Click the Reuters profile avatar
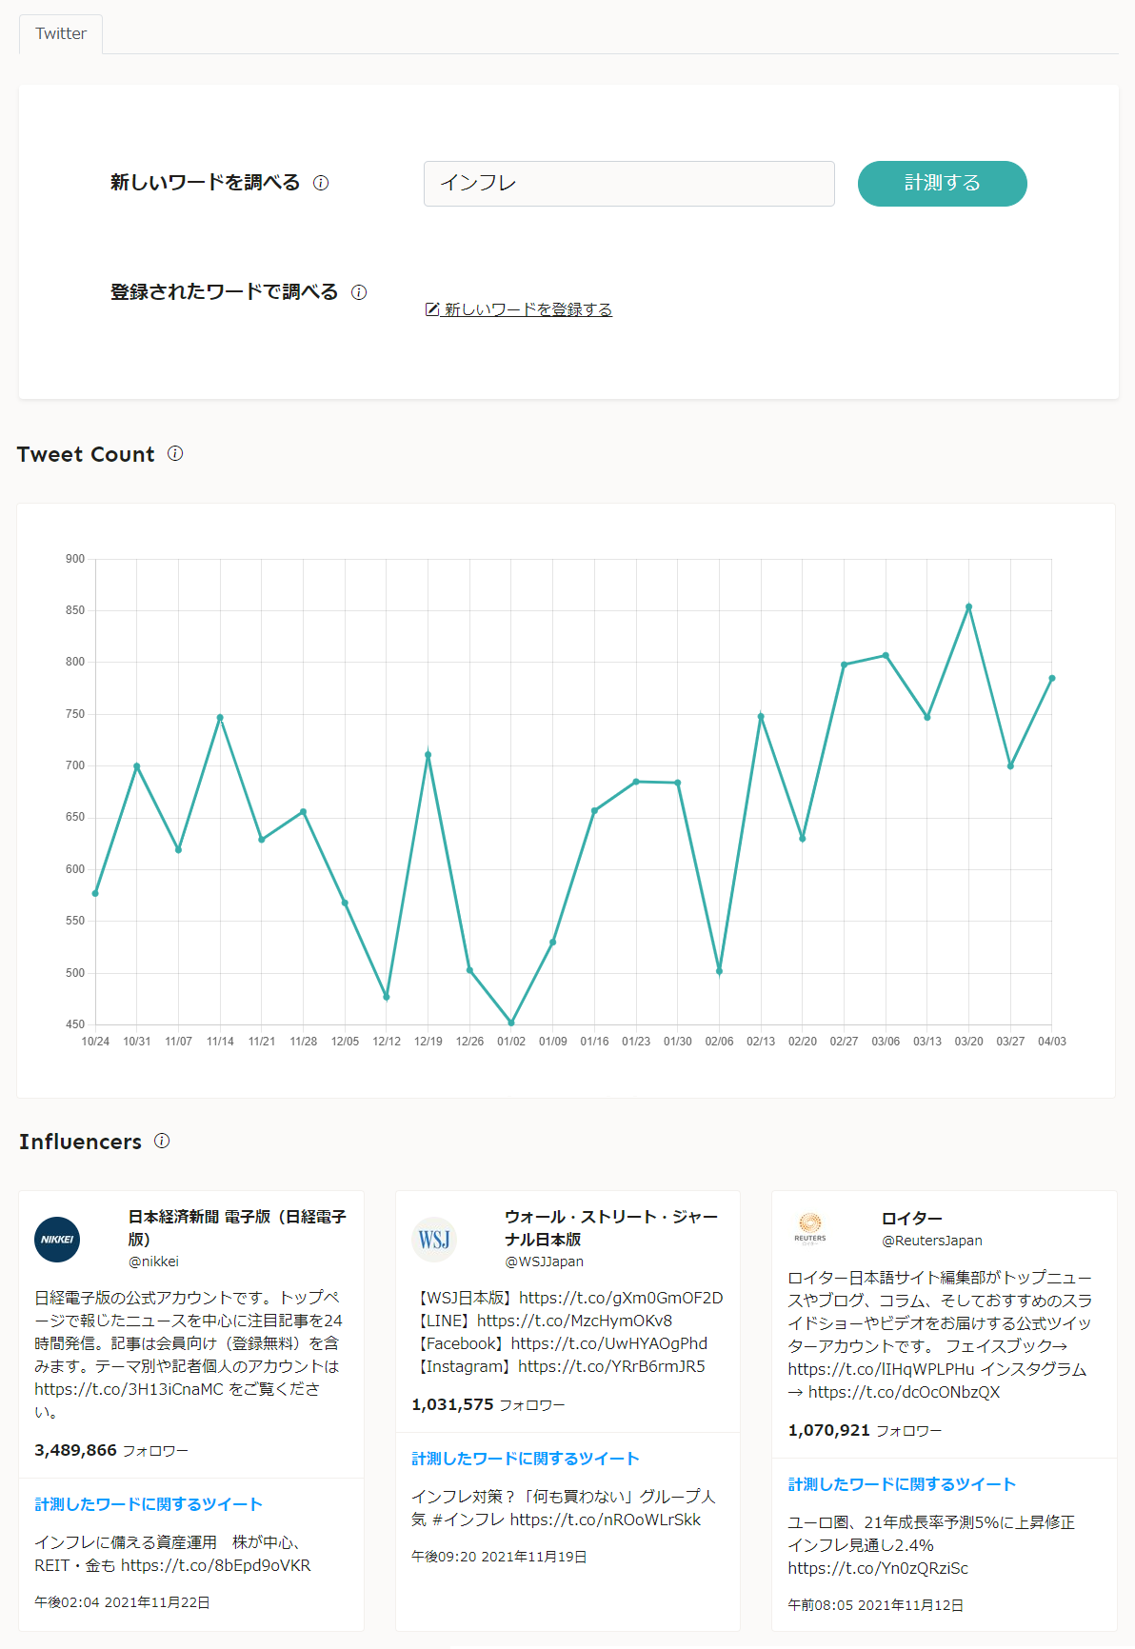The height and width of the screenshot is (1649, 1135). [x=810, y=1228]
